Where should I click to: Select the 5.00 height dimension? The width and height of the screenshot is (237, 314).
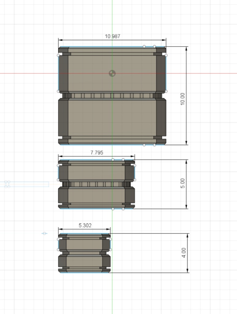pos(183,183)
